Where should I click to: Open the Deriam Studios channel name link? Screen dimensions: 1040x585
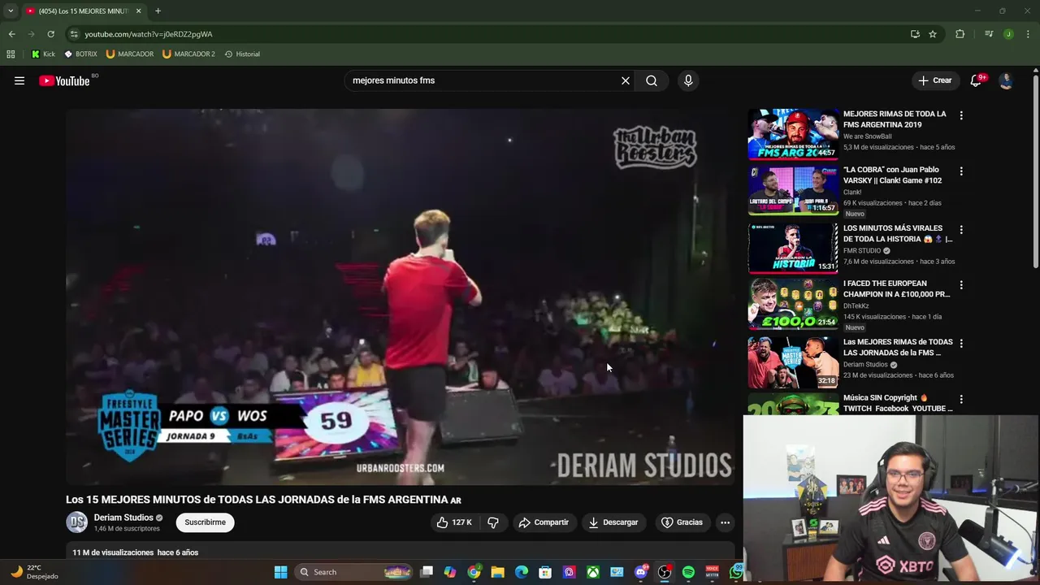click(x=123, y=518)
